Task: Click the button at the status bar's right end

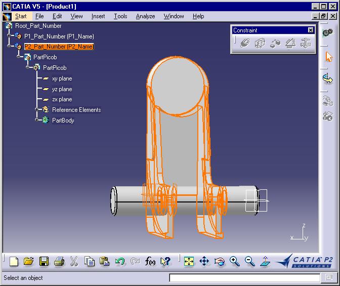Action: (329, 277)
